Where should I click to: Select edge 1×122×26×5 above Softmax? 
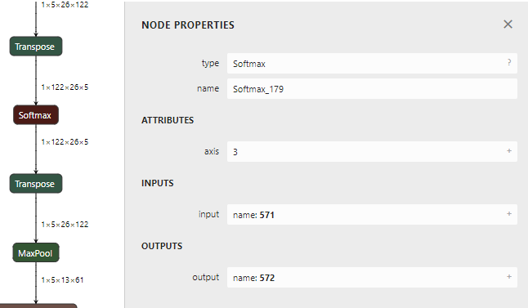tap(65, 87)
